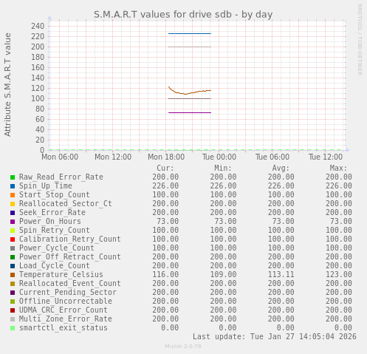367x354 pixels.
Task: Click the y-axis label Attribute S.M.A.R.T value
Action: pyautogui.click(x=7, y=85)
